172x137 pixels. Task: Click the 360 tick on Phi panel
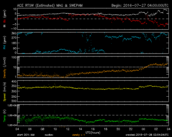tap(14, 33)
